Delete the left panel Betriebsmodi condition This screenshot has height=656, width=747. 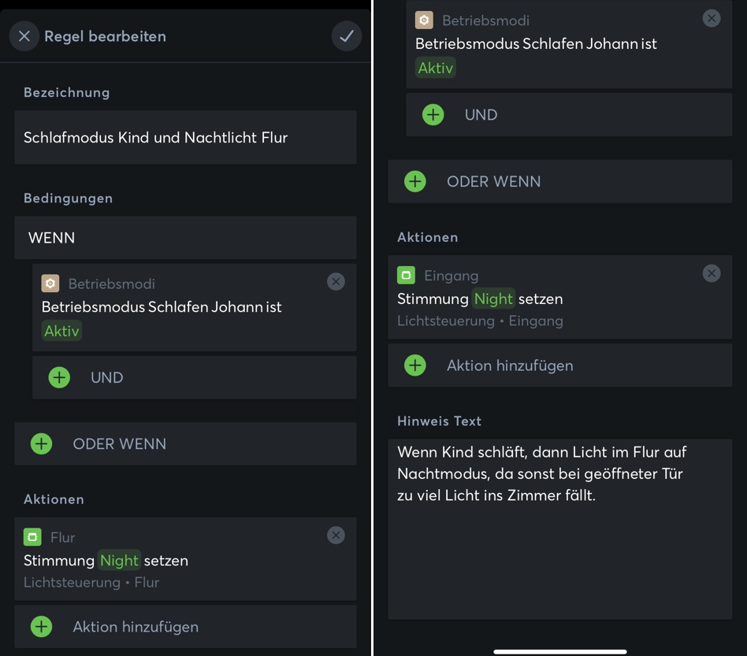(336, 281)
